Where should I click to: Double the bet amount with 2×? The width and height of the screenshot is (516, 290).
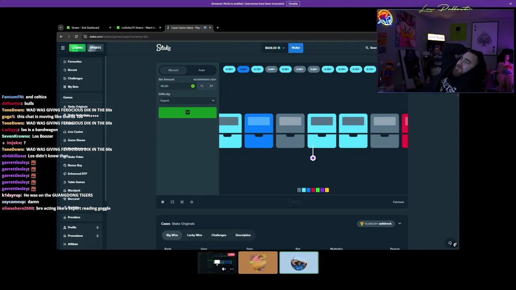211,86
